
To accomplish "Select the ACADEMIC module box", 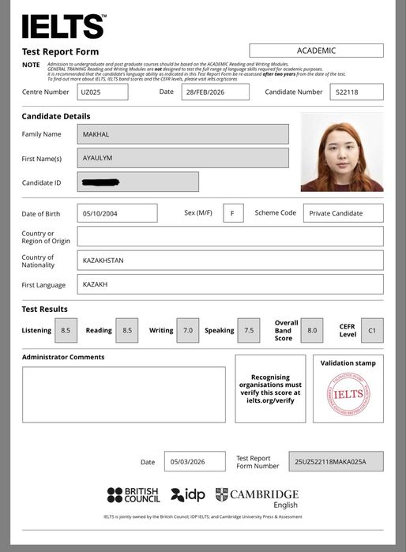I will point(316,51).
